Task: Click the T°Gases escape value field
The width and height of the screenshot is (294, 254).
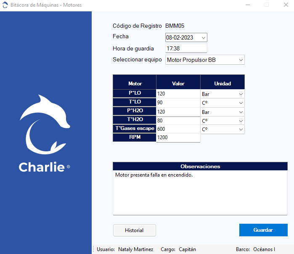Action: point(178,129)
